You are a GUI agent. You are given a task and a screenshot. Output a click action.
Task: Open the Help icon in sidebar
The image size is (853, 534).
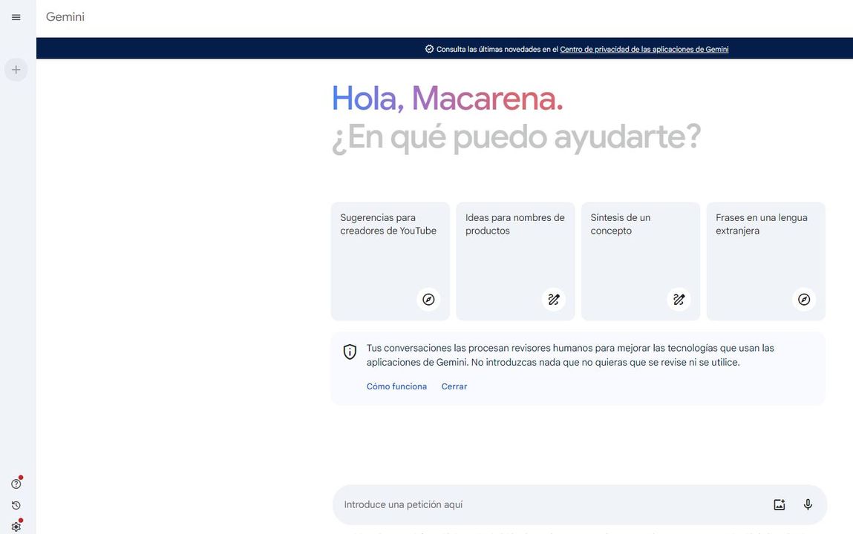point(16,484)
